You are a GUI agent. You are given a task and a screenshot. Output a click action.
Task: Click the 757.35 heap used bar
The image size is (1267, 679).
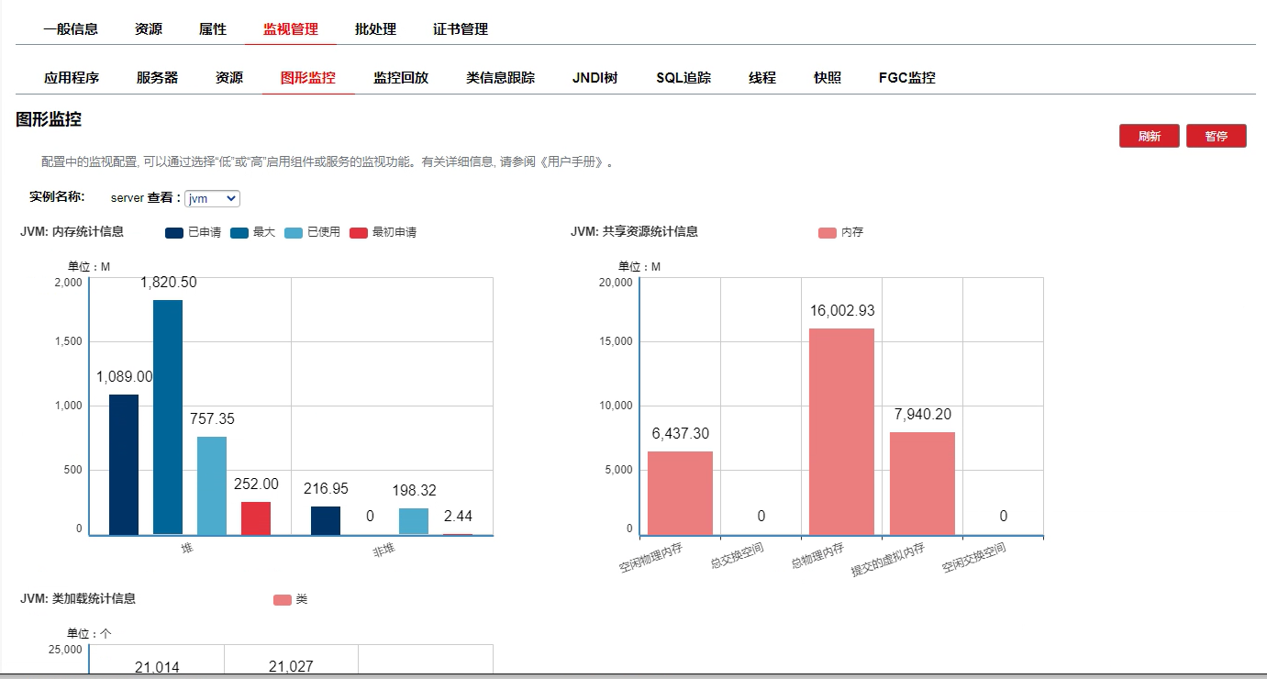coord(212,485)
